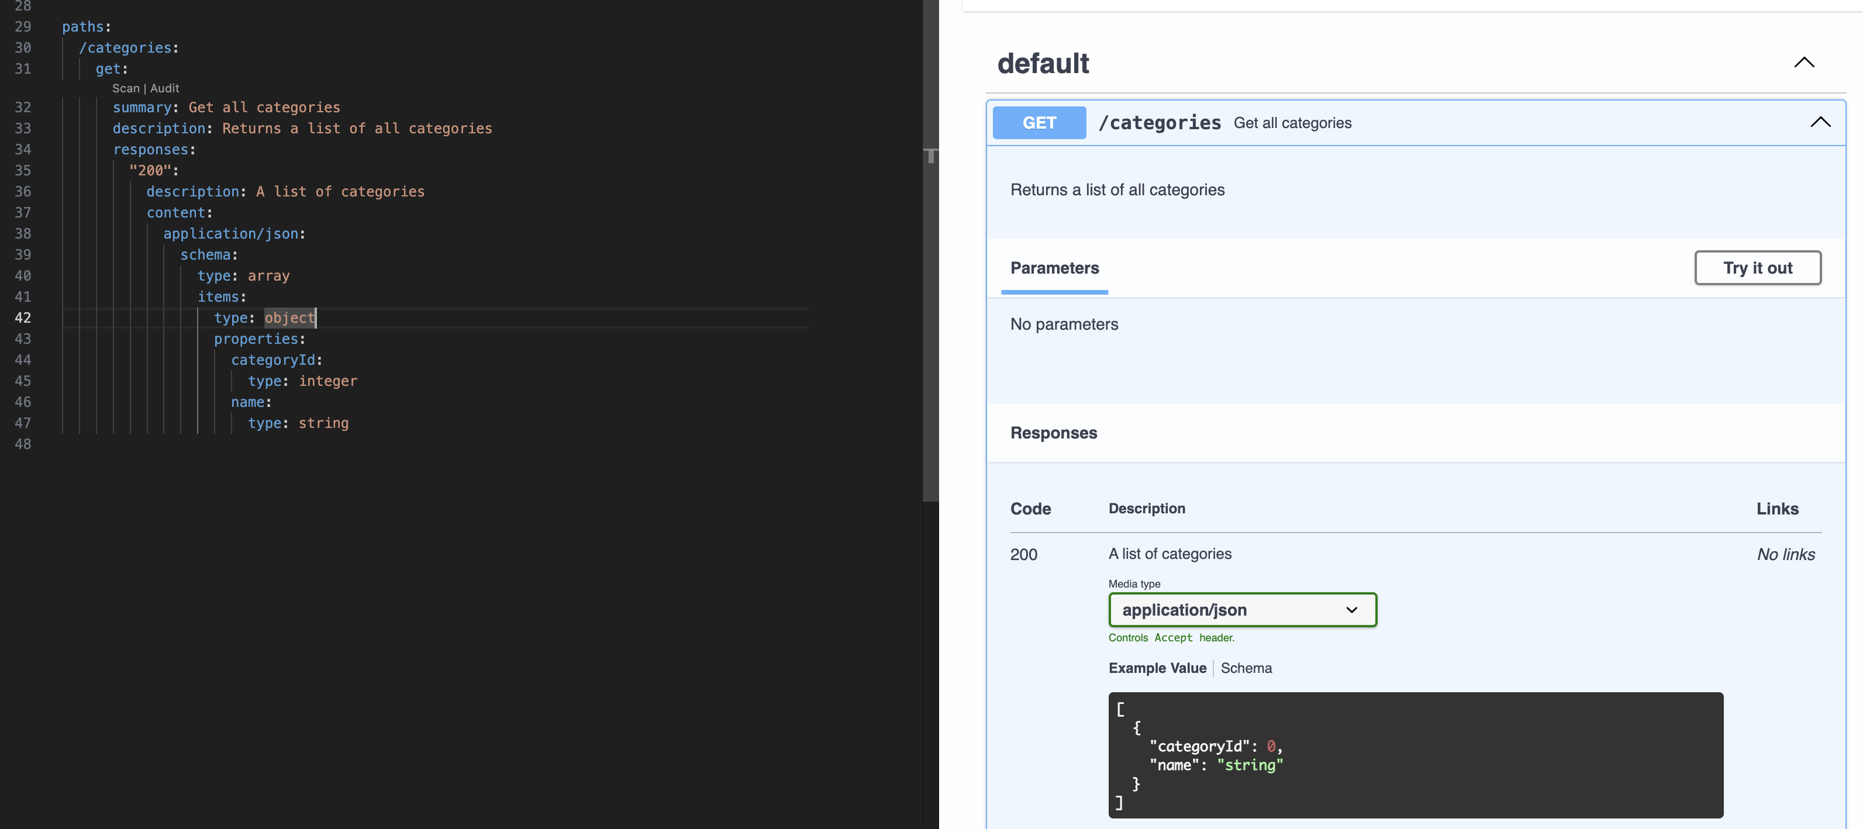The height and width of the screenshot is (829, 1863).
Task: Click the 200 response code cell
Action: (1023, 554)
